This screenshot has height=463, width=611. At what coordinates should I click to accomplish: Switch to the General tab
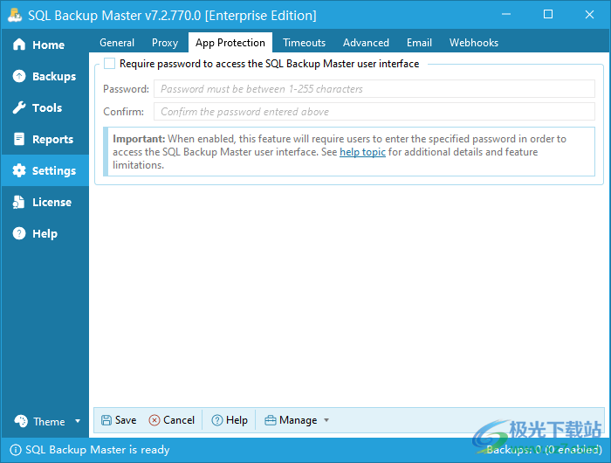(x=117, y=43)
